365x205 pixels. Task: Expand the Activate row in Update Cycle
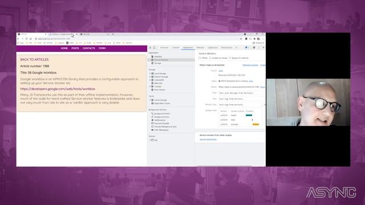pos(221,125)
